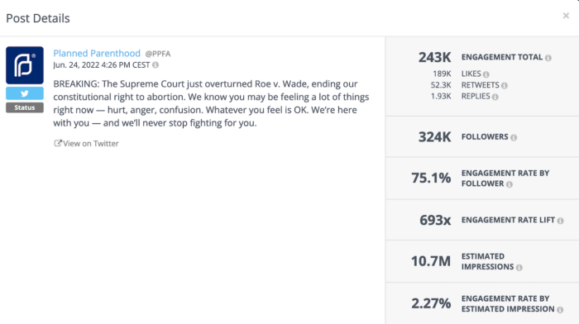Viewport: 579px width, 324px height.
Task: Click the info icon beside Replies
Action: click(495, 97)
